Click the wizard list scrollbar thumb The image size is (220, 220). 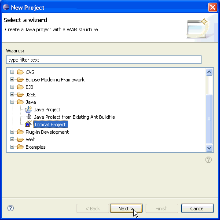209,119
